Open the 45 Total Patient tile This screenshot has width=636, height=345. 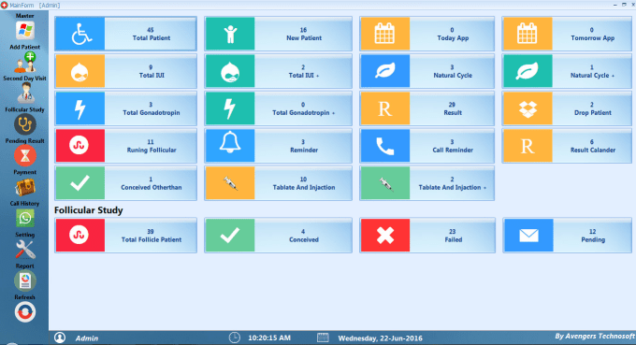point(125,34)
